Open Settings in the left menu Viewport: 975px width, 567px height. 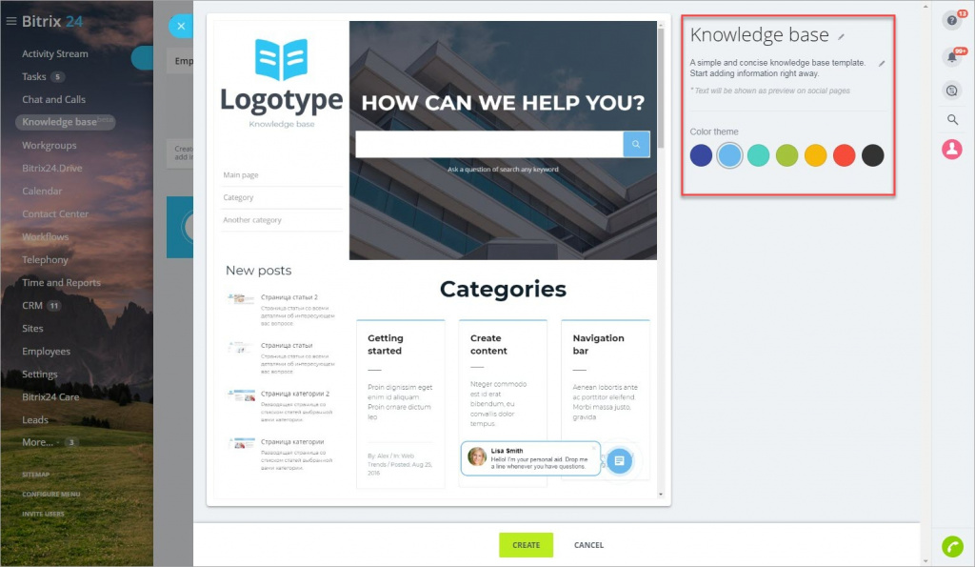coord(40,375)
